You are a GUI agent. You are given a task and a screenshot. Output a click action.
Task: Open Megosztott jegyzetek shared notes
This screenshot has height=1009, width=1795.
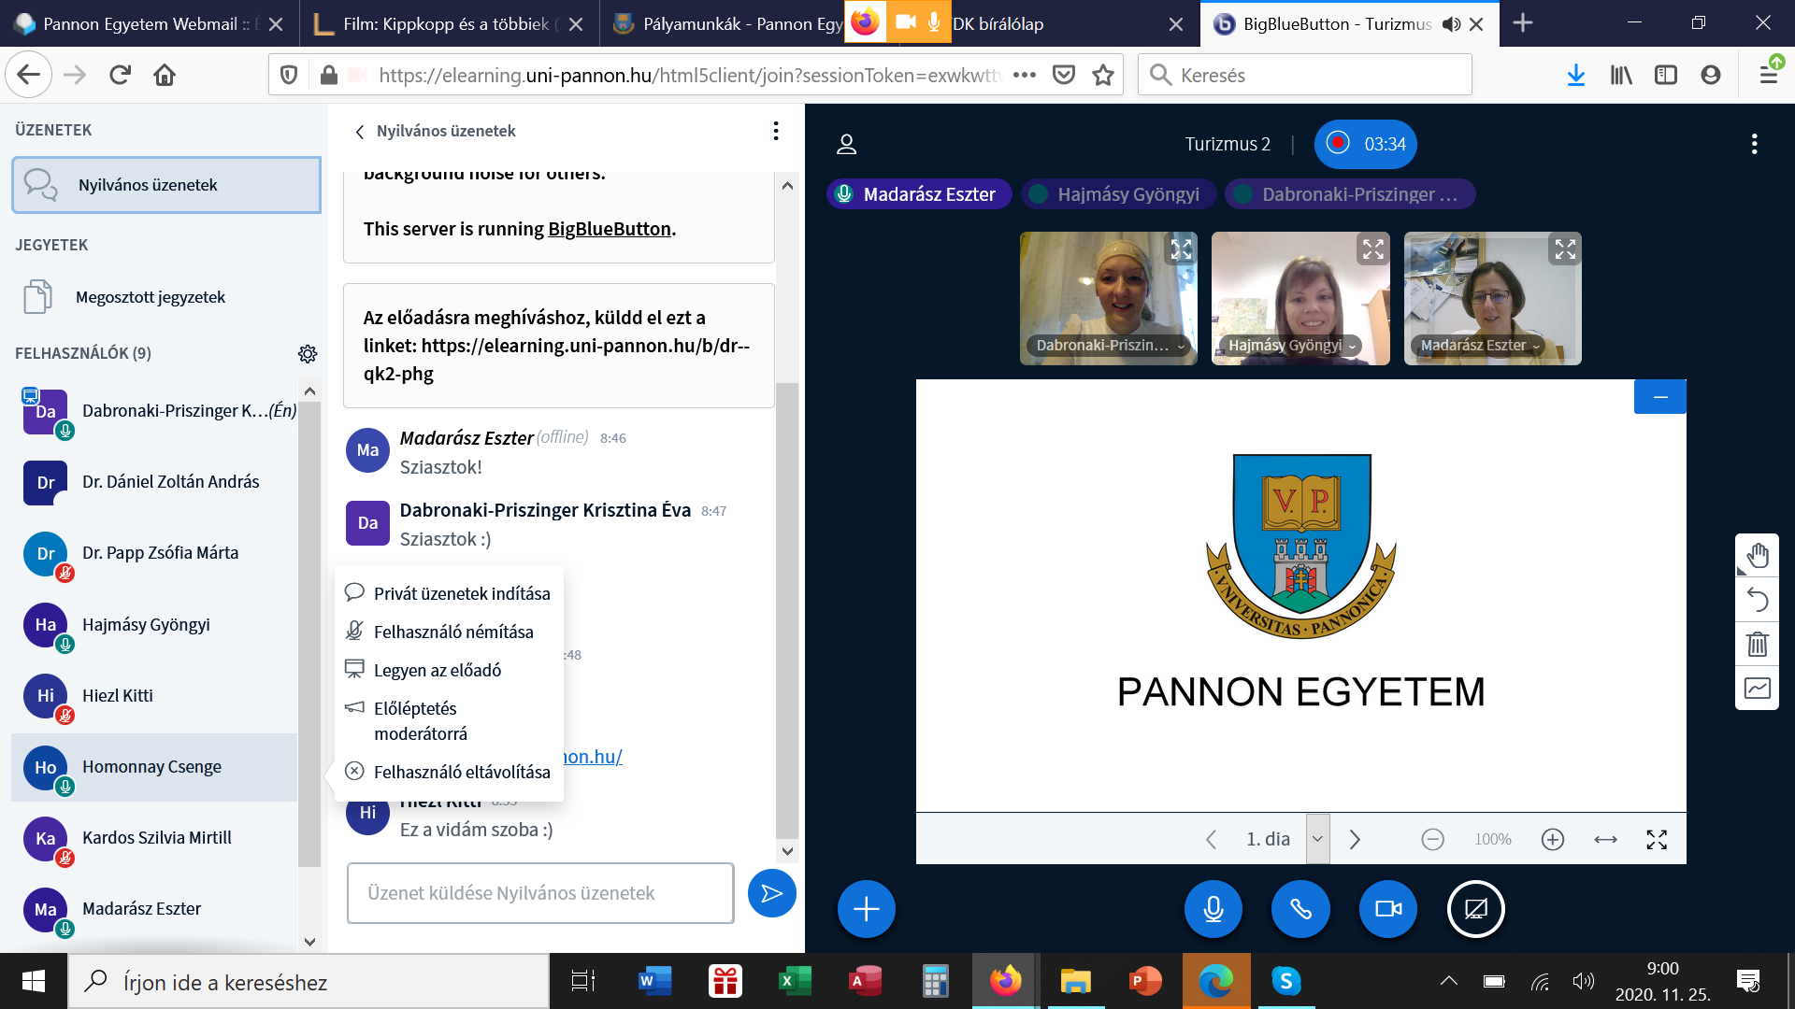coord(150,297)
